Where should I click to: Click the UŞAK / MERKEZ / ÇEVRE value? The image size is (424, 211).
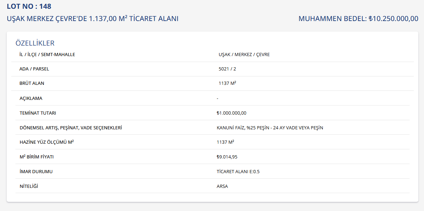click(244, 55)
